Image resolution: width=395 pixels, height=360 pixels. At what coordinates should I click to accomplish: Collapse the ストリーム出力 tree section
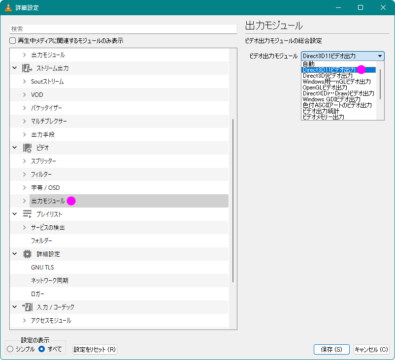[15, 68]
